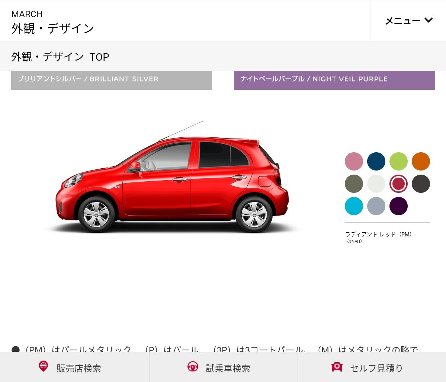Screen dimensions: 446x382
Task: Open the Brilliant Silver color banner
Action: point(112,80)
